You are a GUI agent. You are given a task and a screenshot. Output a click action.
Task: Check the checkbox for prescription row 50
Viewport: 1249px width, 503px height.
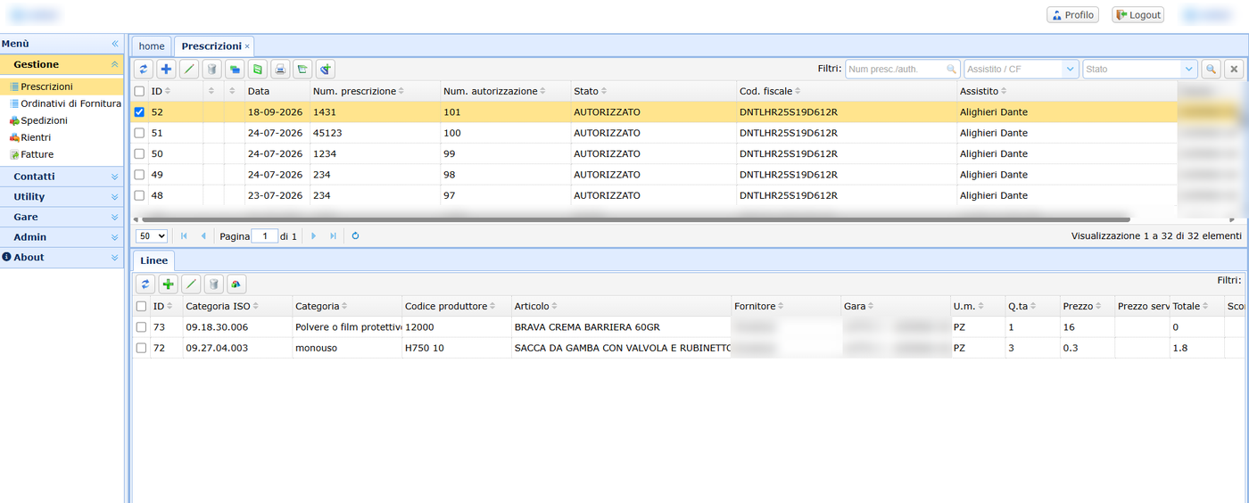tap(139, 153)
